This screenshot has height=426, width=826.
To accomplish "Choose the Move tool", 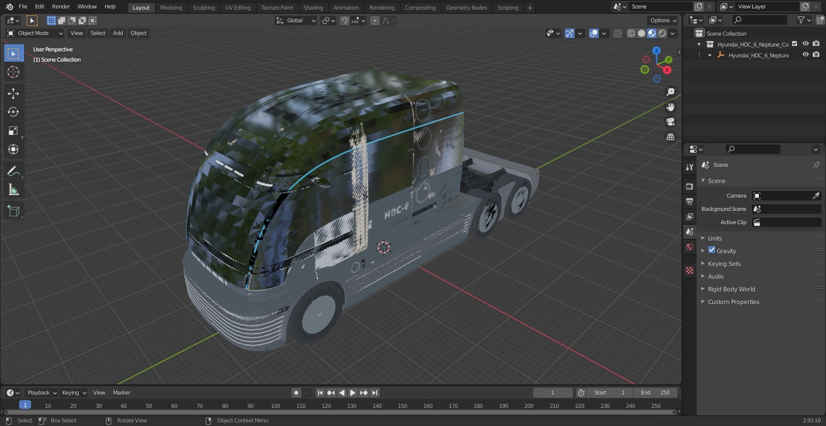I will point(13,93).
